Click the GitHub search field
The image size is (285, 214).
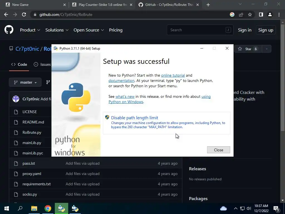(200, 30)
